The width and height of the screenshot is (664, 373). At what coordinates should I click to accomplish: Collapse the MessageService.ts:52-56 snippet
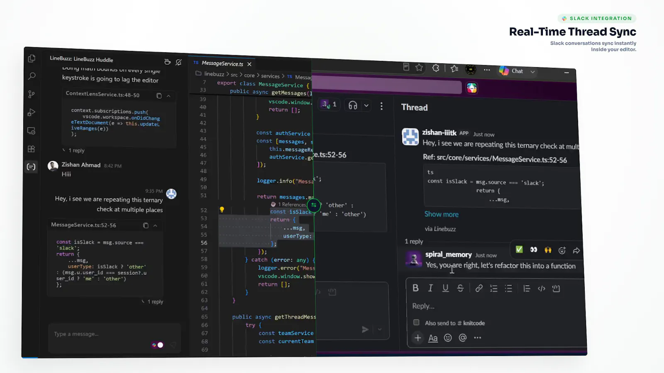[x=155, y=225]
